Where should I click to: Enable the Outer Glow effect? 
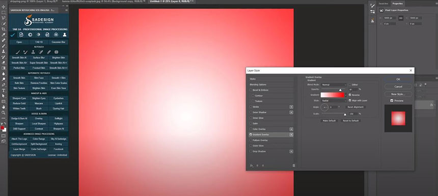click(x=251, y=146)
